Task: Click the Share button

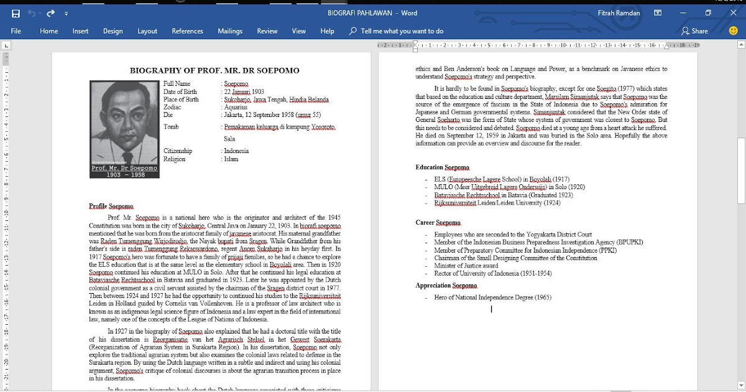Action: pos(694,31)
